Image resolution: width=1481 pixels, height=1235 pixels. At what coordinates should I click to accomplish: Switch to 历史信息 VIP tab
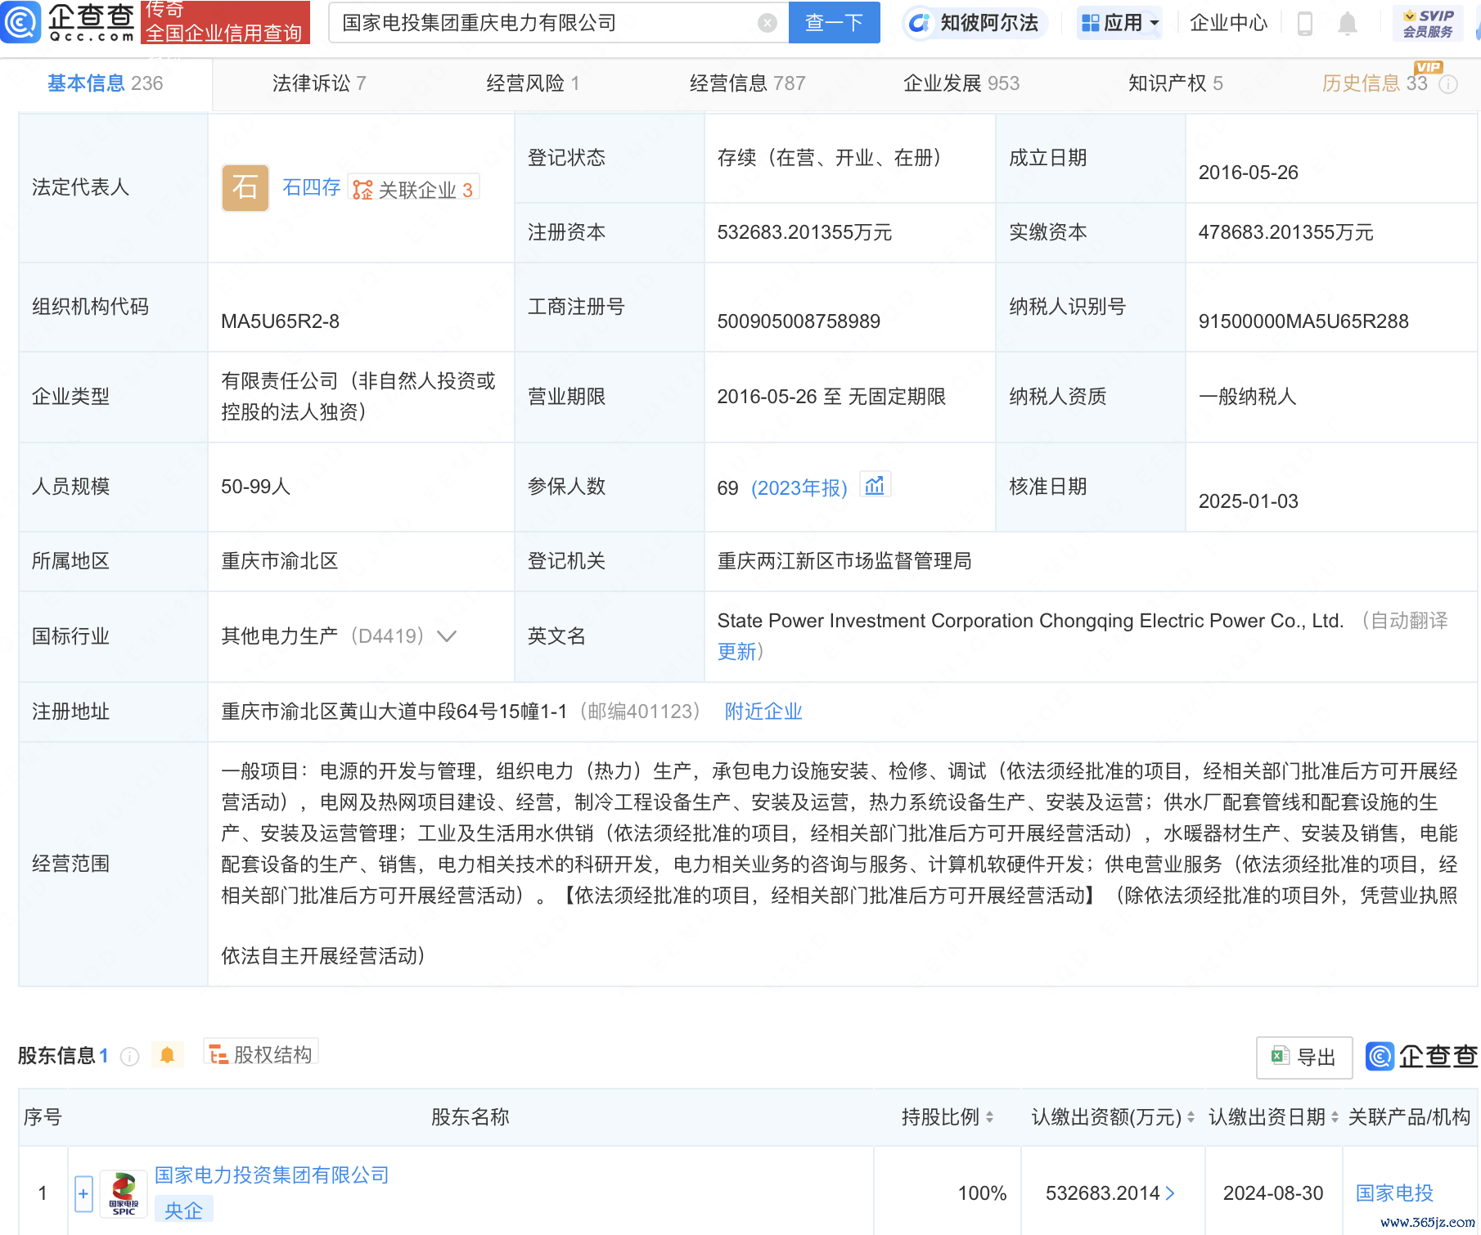point(1375,83)
